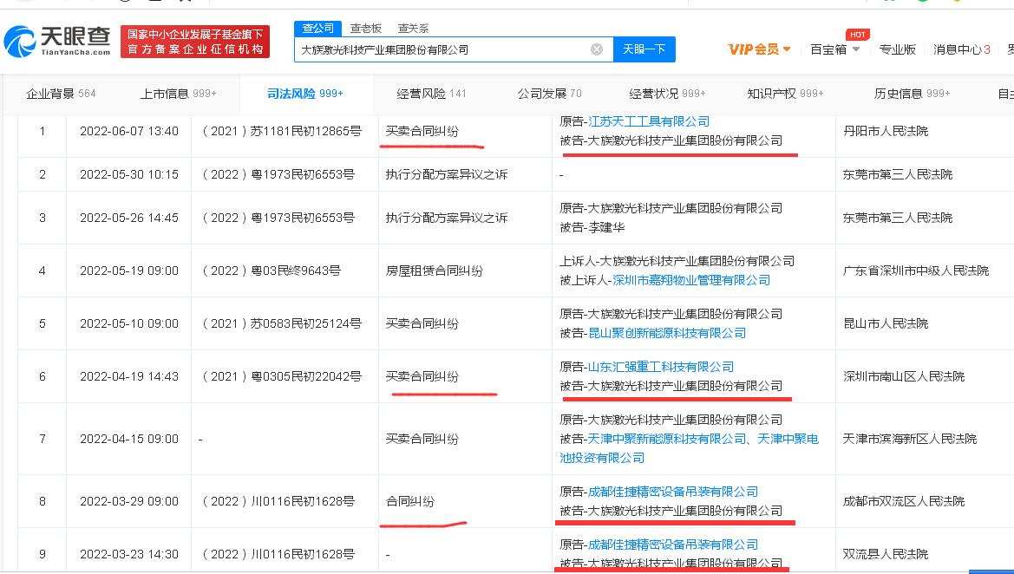Screen dimensions: 1014x574
Task: Click 深圳市南山区人民法院 court cell
Action: point(904,376)
